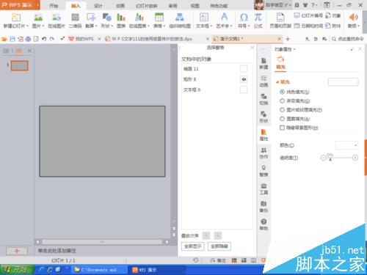Open the 颜色 (color) dropdown
Image resolution: width=367 pixels, height=275 pixels.
(x=346, y=145)
